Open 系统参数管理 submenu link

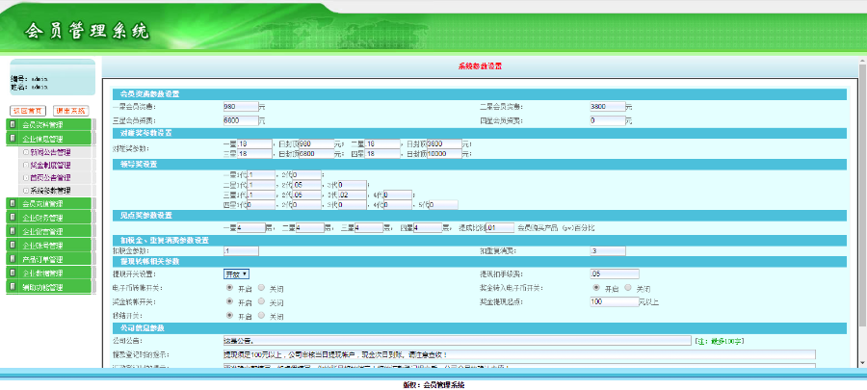pos(50,191)
